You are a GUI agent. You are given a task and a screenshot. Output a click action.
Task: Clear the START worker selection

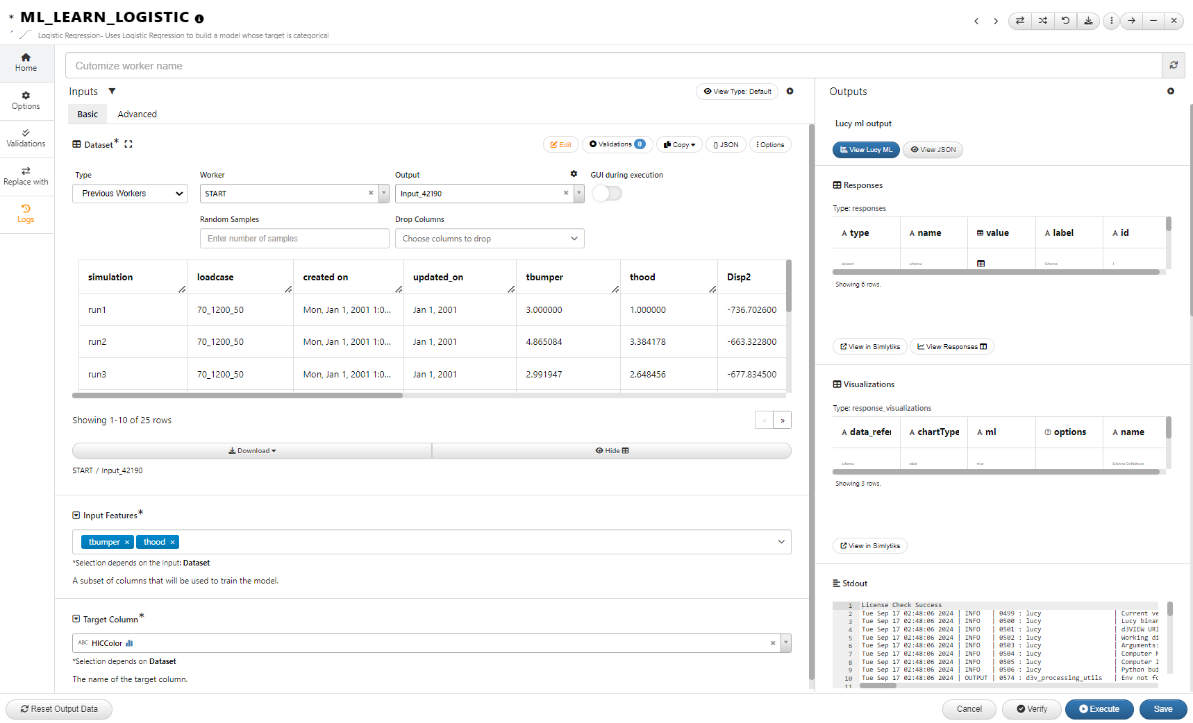pos(371,193)
